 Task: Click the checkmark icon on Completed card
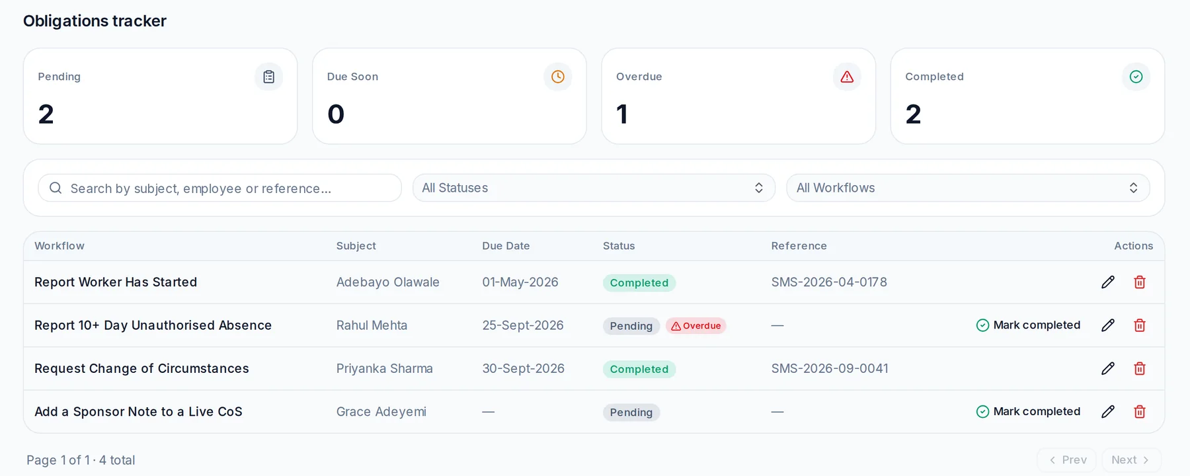[x=1136, y=77]
